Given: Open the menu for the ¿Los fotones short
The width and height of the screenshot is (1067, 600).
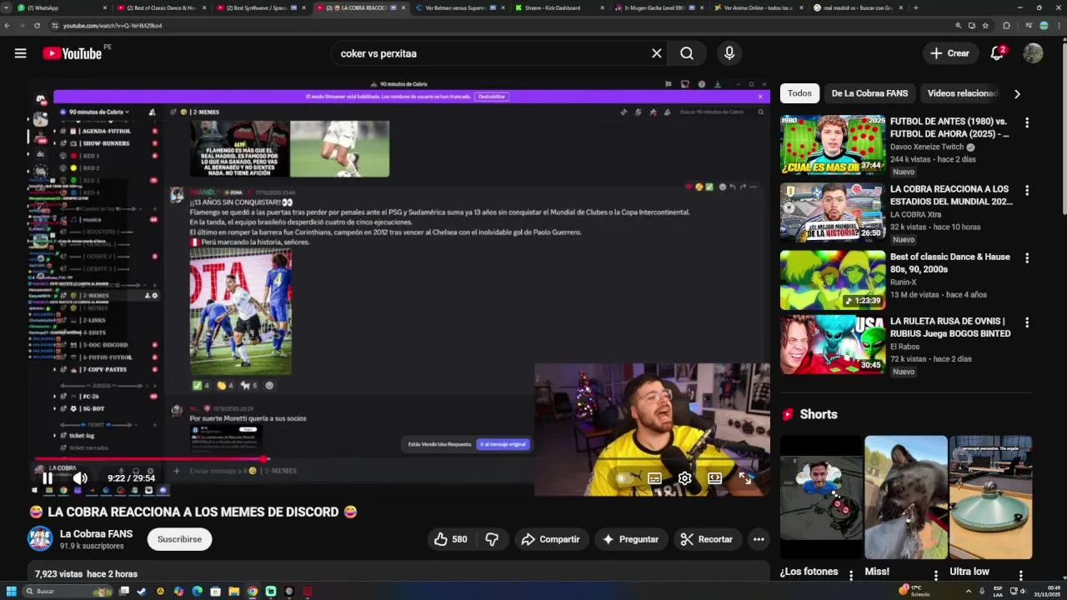Looking at the screenshot, I should 851,575.
